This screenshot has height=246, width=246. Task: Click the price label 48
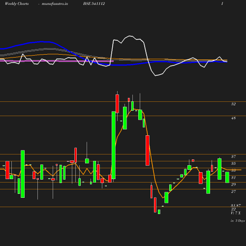pos(233,118)
